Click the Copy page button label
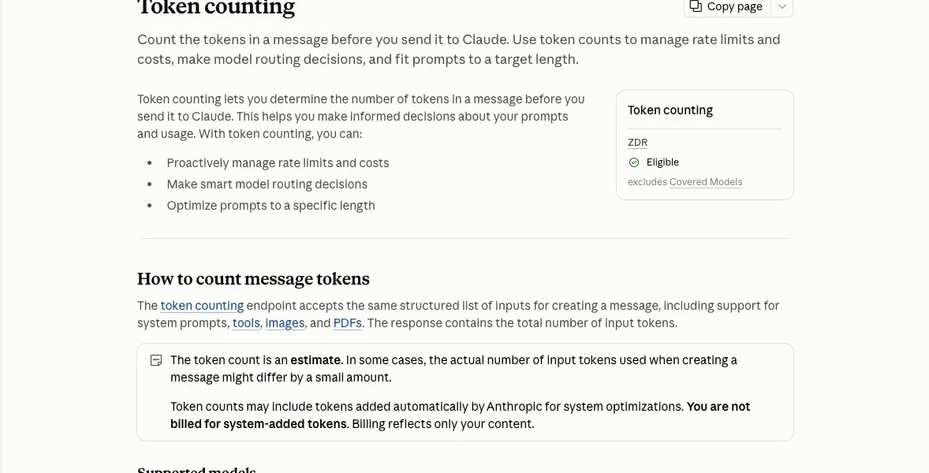Image resolution: width=929 pixels, height=473 pixels. pos(735,6)
